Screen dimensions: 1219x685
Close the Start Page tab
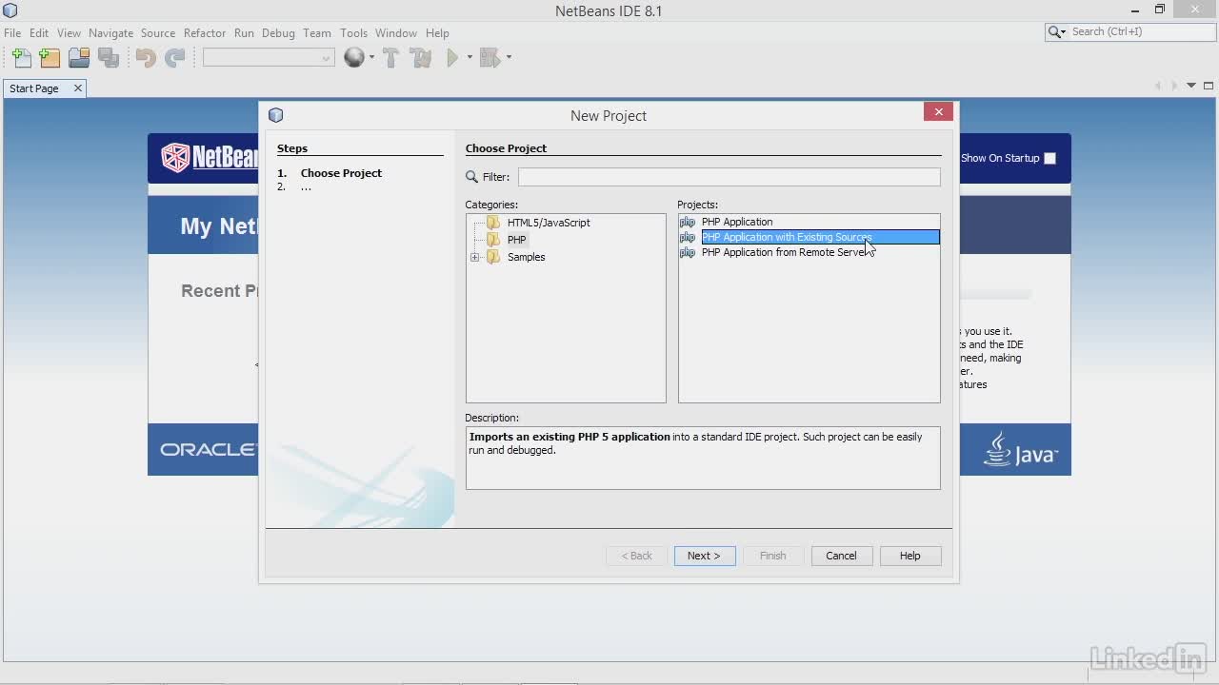click(x=78, y=88)
